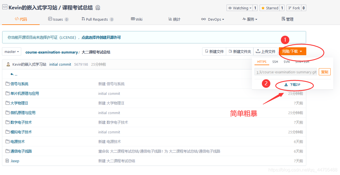
Task: Click commit message 新建 大学物理II
Action: click(111, 103)
